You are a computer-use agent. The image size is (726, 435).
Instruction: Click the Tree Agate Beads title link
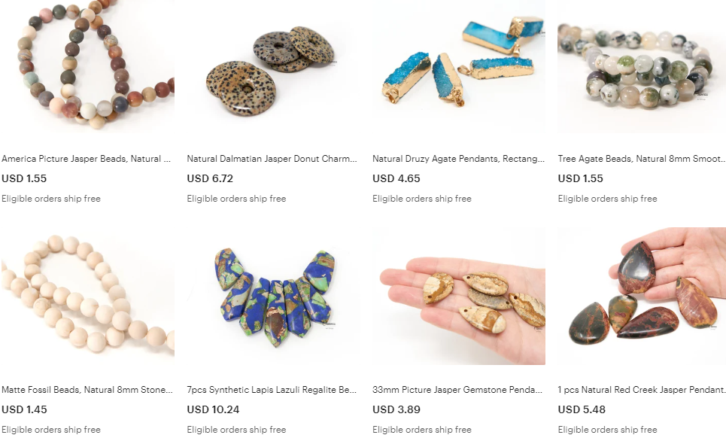coord(641,159)
